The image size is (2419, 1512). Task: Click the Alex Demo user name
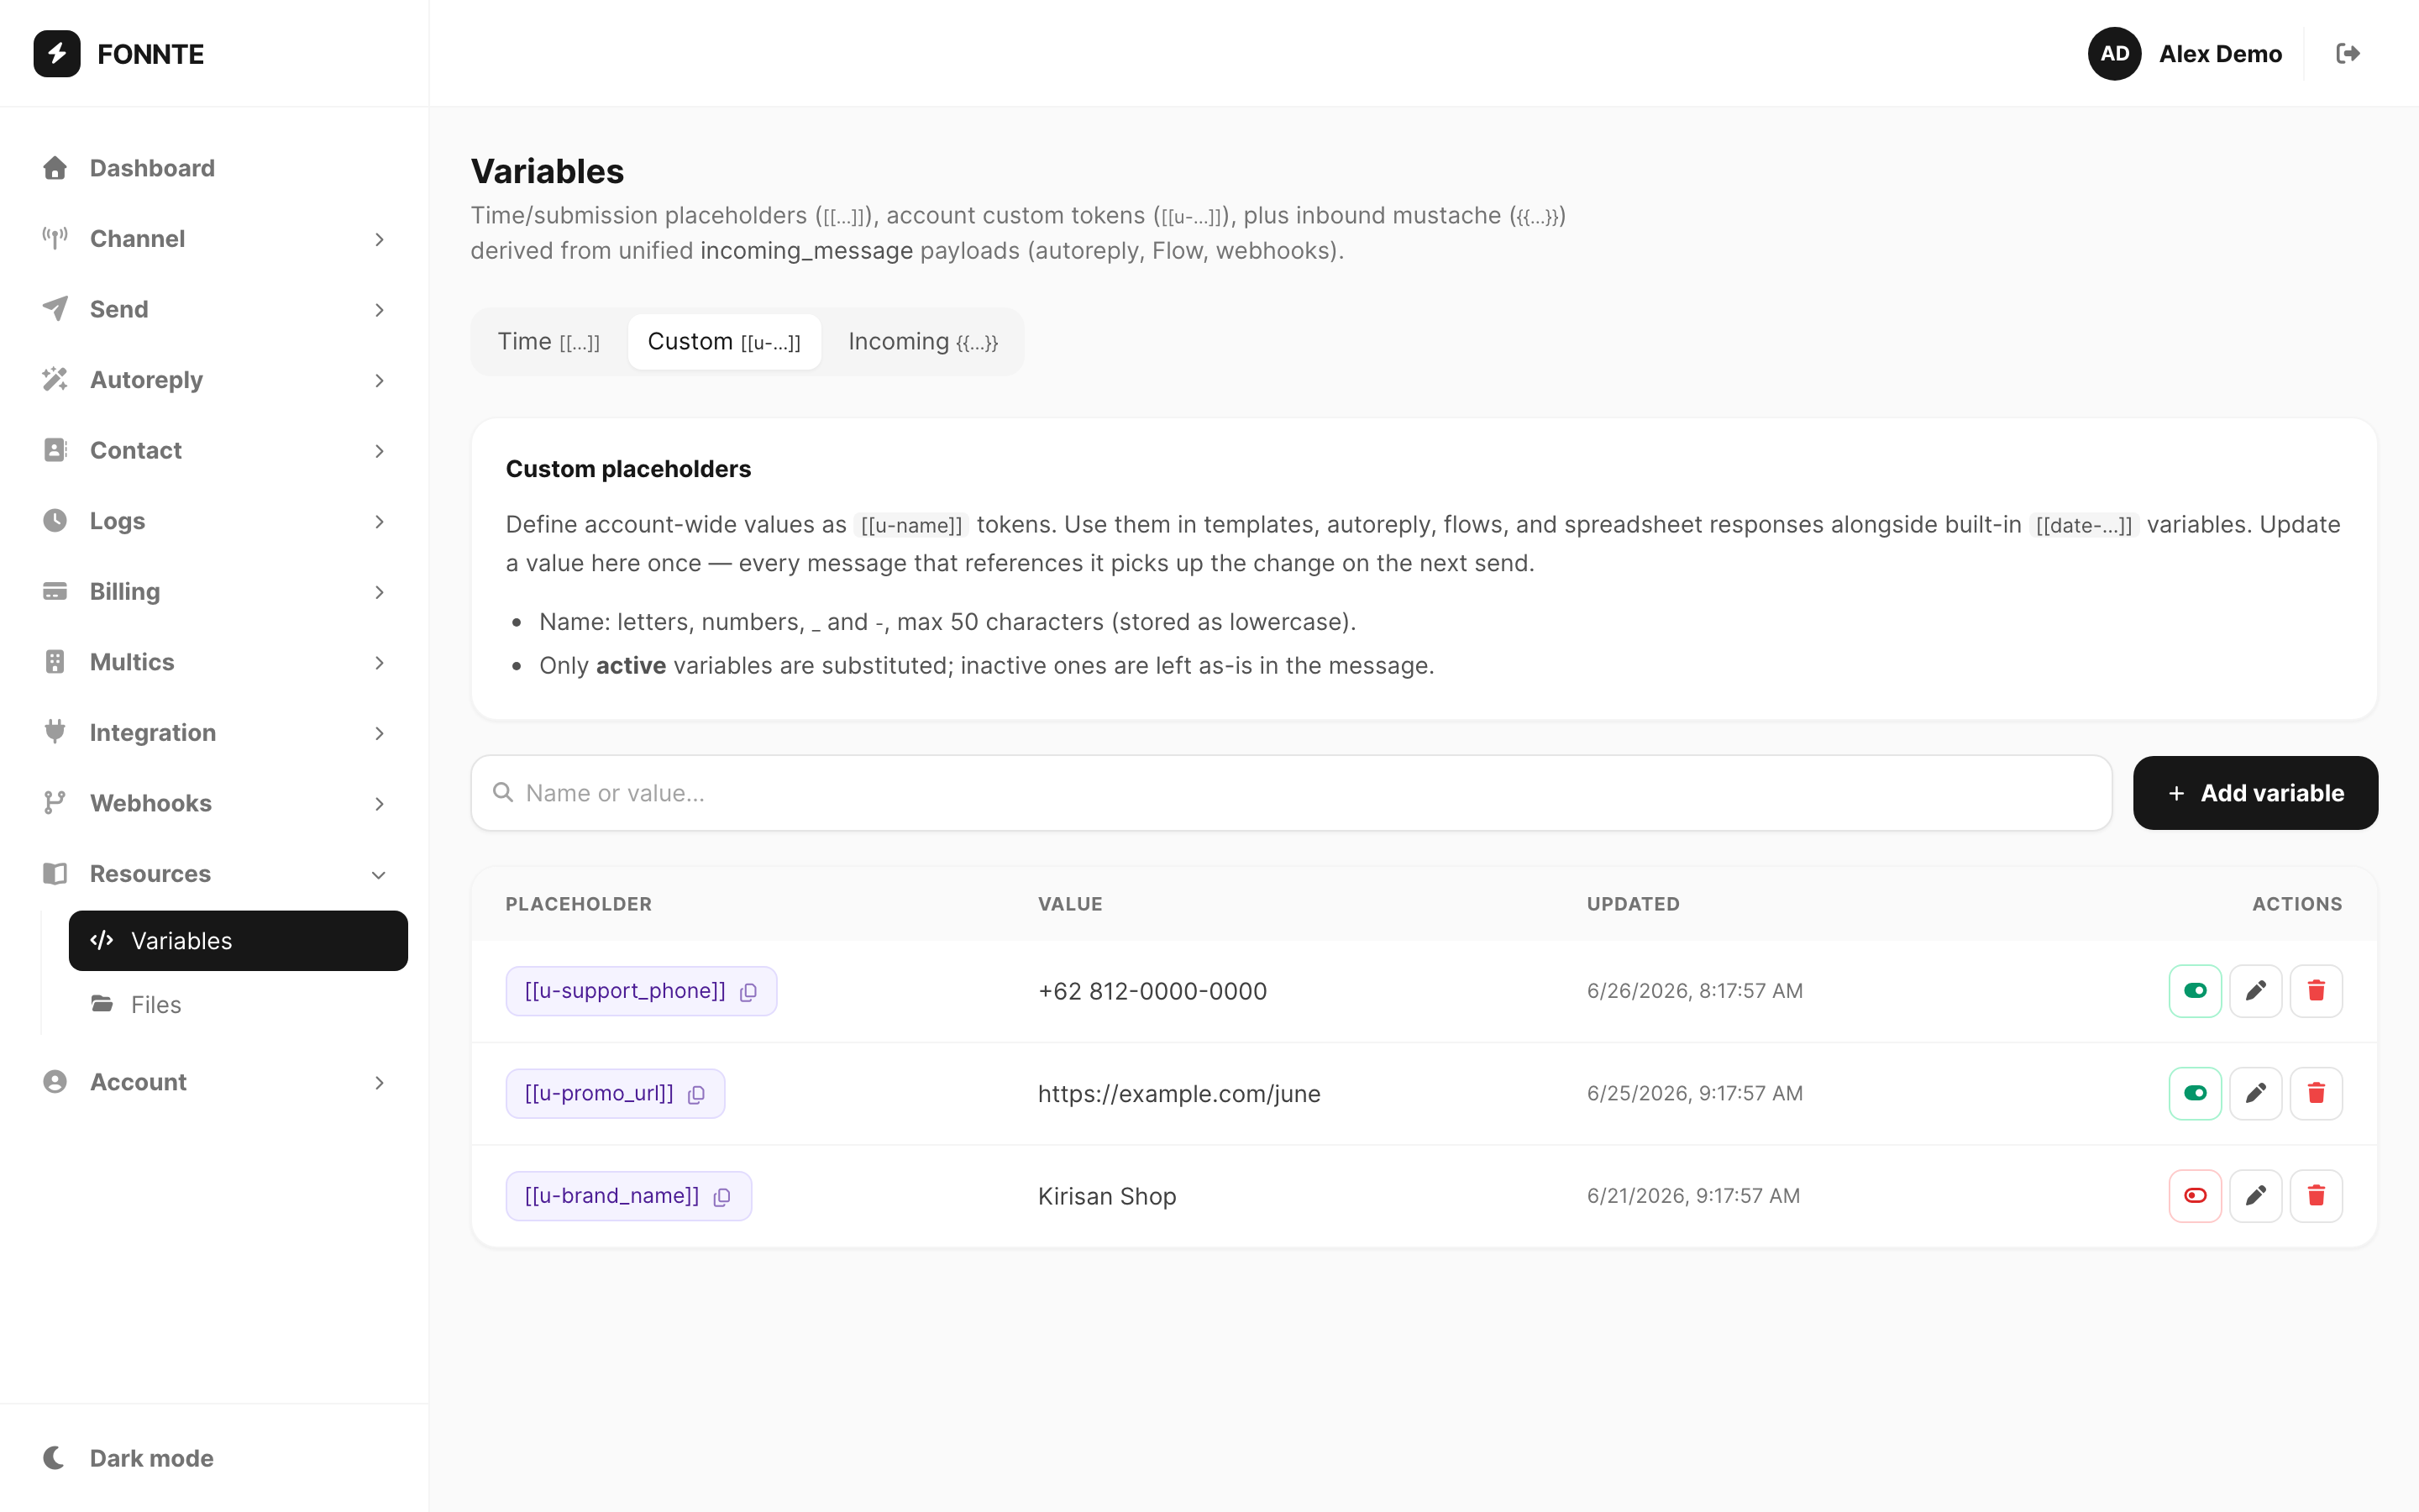pyautogui.click(x=2220, y=54)
